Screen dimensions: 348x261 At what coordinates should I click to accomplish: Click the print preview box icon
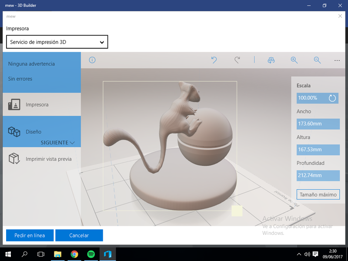tap(14, 159)
